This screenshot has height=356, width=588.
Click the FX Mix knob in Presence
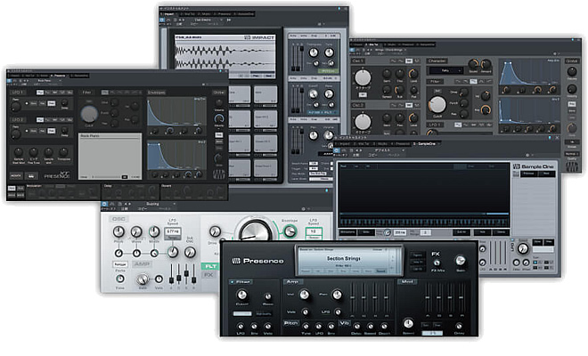click(437, 263)
